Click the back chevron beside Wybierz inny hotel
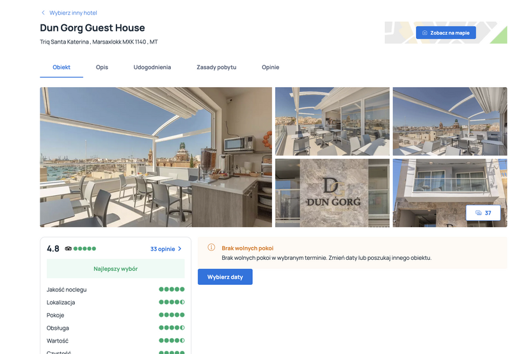Screen dimensions: 512x354 43,13
